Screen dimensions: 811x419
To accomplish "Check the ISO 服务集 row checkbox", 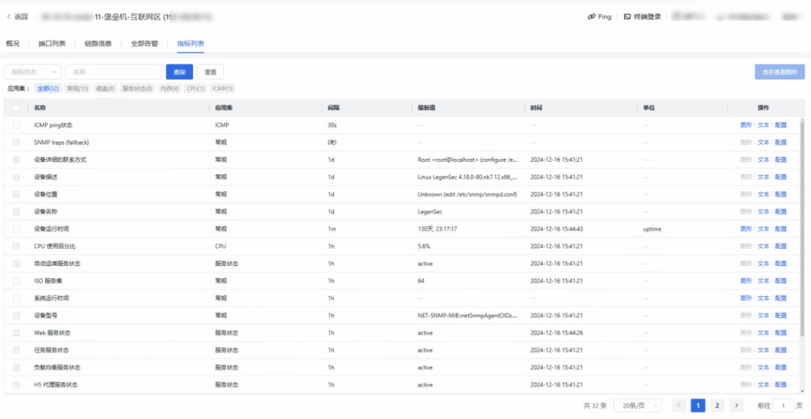I will [17, 281].
